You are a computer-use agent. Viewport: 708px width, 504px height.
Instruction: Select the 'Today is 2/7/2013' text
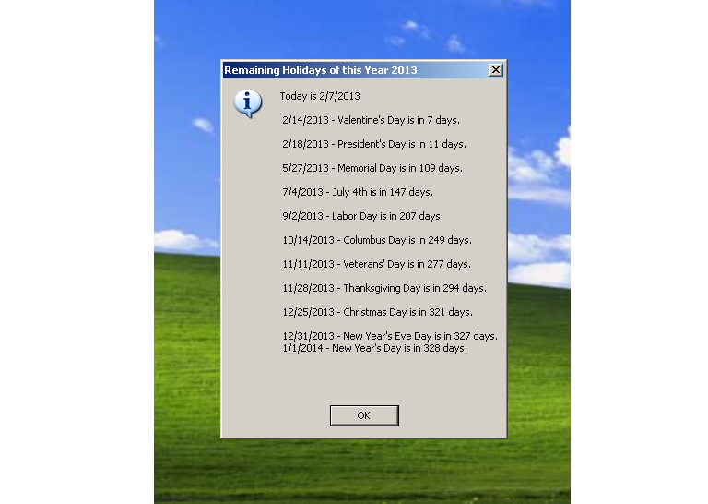click(x=320, y=96)
